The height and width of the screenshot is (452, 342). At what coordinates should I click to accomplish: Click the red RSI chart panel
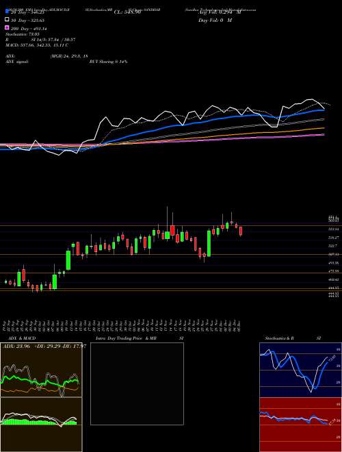(x=300, y=425)
